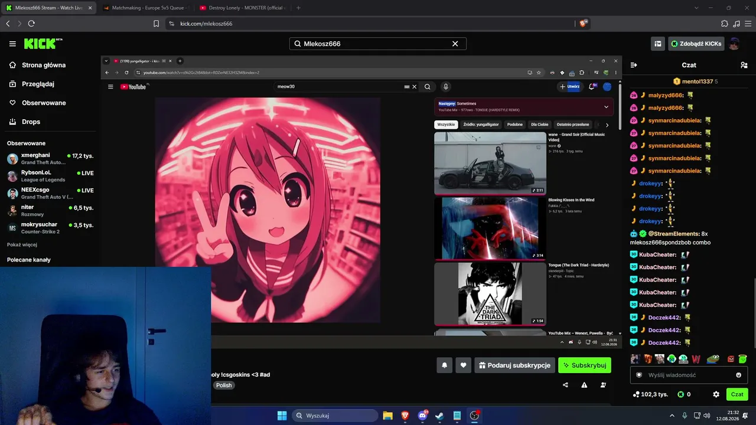The image size is (756, 425).
Task: Click the Kick search box
Action: [378, 44]
